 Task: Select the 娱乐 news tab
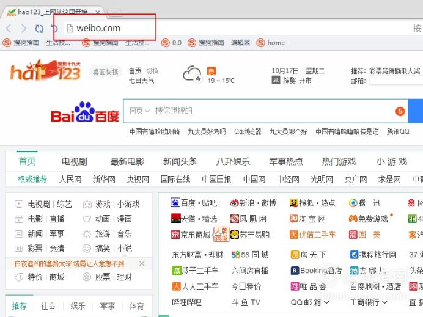(x=78, y=306)
